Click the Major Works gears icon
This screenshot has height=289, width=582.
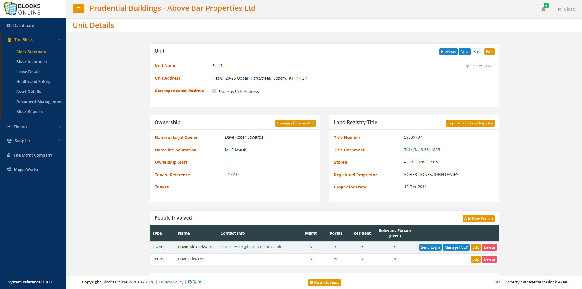click(9, 169)
